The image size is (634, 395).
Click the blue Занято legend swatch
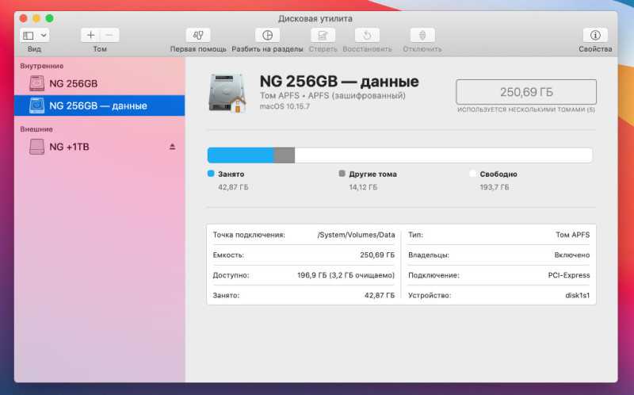pos(211,174)
